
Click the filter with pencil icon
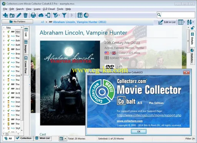pyautogui.click(x=55, y=15)
